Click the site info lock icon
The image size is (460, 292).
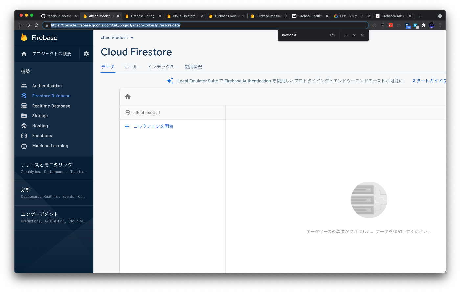[47, 25]
